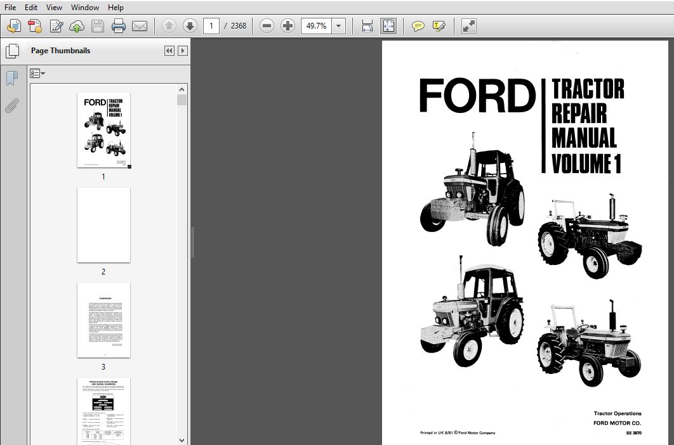Open the zoom level dropdown arrow
The image size is (674, 445).
(x=339, y=26)
